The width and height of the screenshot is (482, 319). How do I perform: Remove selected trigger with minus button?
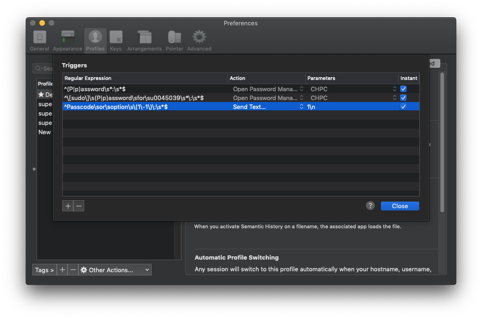click(79, 206)
